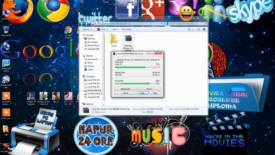275x155 pixels.
Task: Open Local Disk (C:) in navigation pane
Action: click(94, 80)
